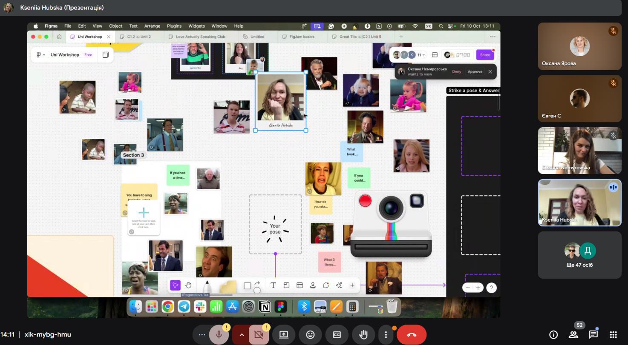628x345 pixels.
Task: Switch to the FigJam basics tab
Action: (x=302, y=37)
